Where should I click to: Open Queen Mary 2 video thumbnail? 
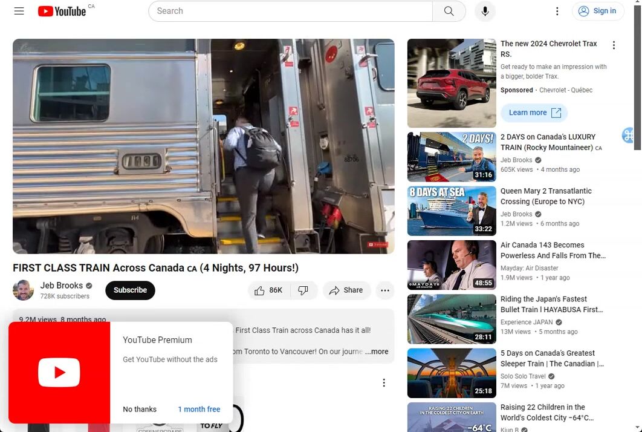click(452, 211)
